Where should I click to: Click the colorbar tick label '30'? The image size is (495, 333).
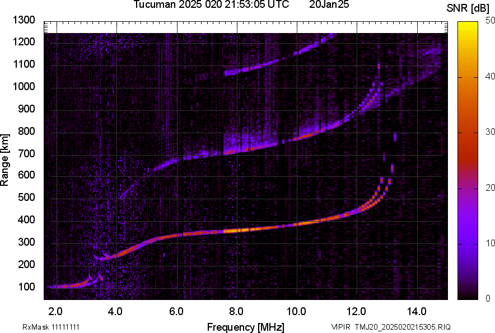[491, 132]
